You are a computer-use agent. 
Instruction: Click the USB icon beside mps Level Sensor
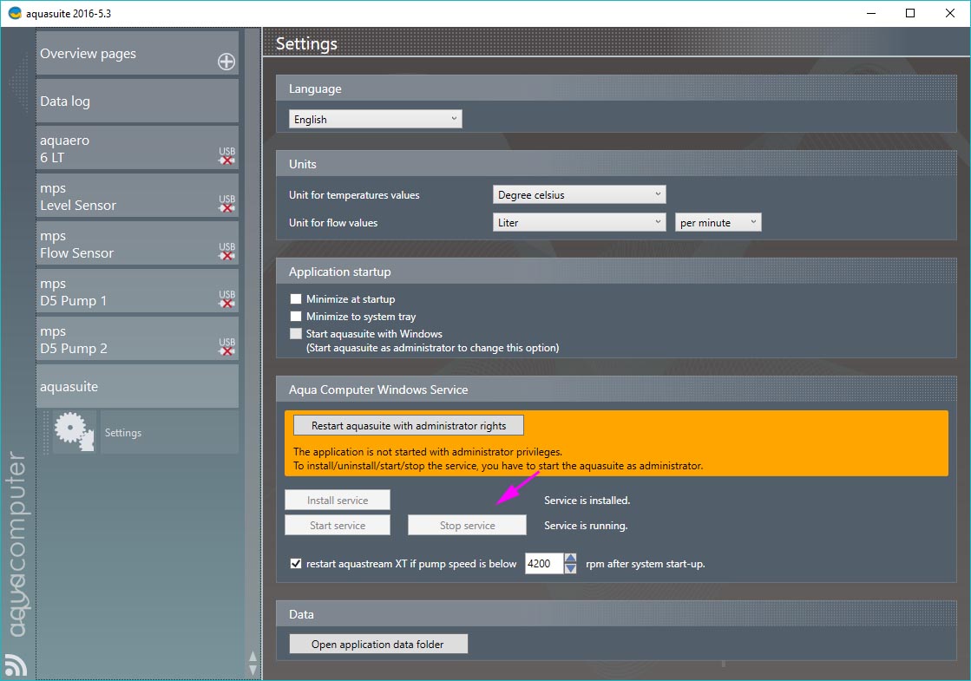coord(226,204)
